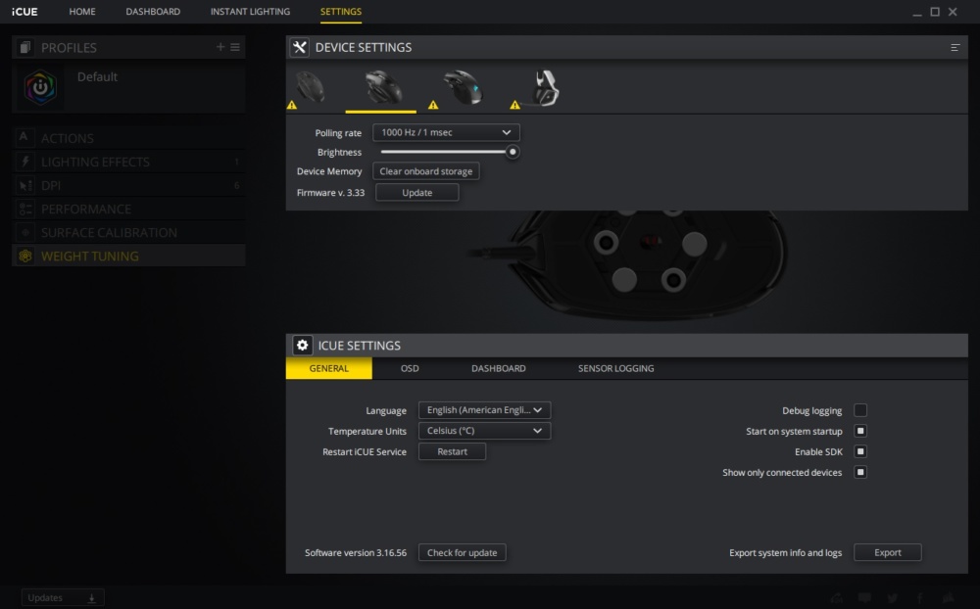Enable Debug logging checkbox

point(860,410)
